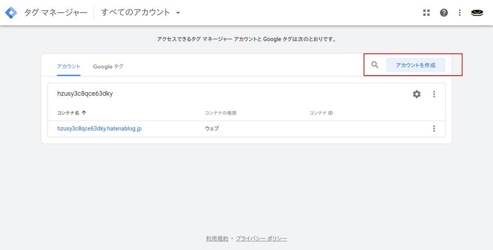Open the user profile avatar
Screen dimensions: 493x250
[477, 13]
